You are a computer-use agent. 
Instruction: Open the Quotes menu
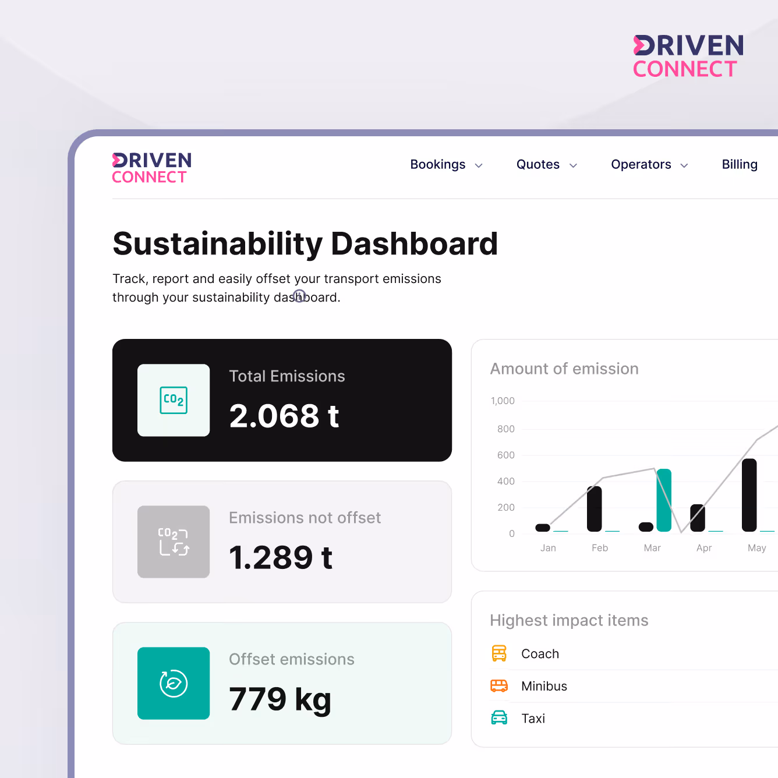click(x=547, y=164)
